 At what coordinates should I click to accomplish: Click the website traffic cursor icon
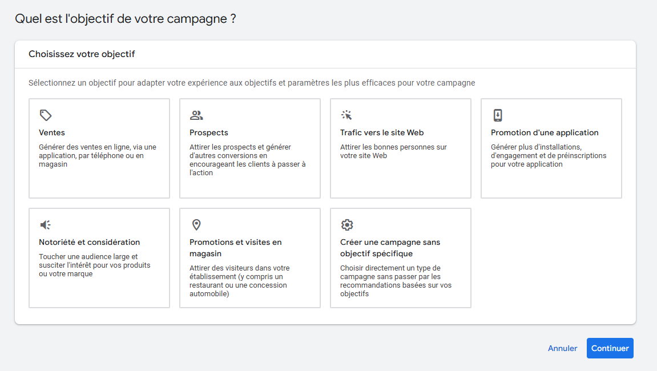click(346, 115)
